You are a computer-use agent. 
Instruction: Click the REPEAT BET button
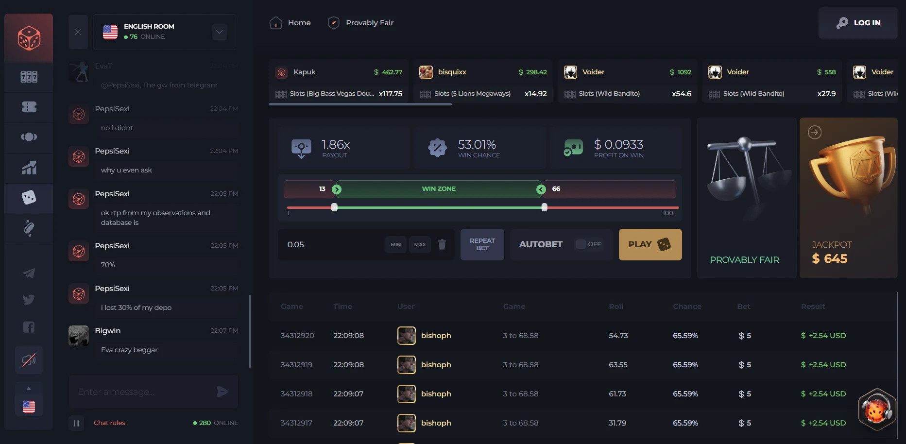pyautogui.click(x=482, y=244)
